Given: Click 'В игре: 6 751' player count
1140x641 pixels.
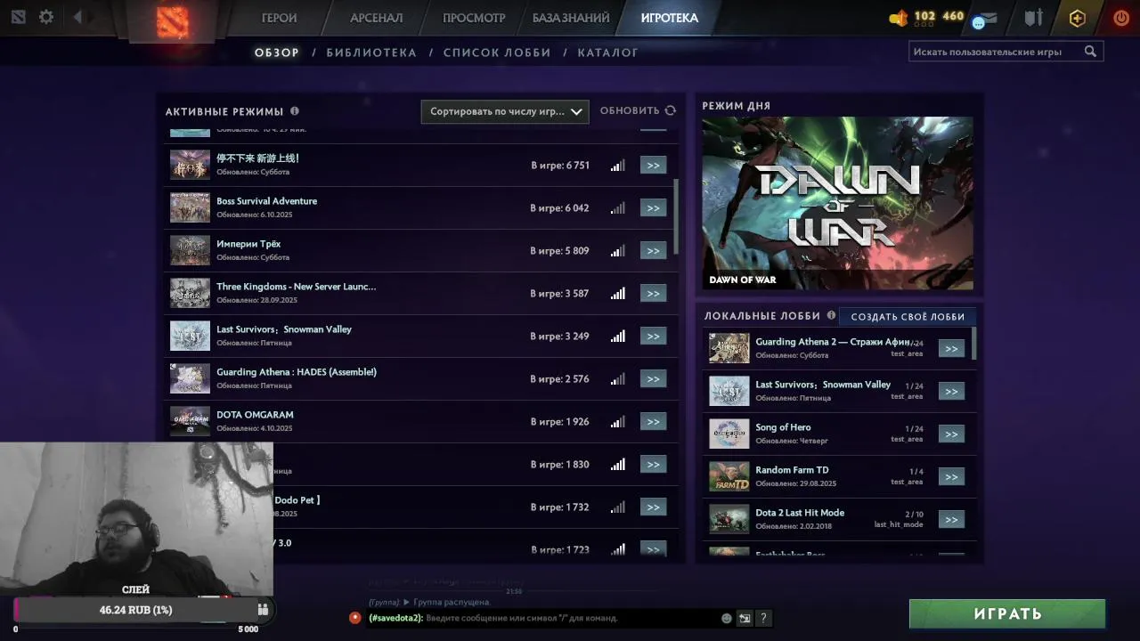Looking at the screenshot, I should pos(560,166).
